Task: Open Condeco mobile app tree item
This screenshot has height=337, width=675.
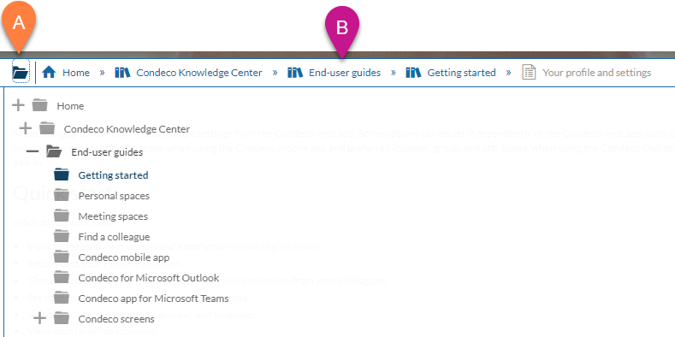Action: click(x=121, y=257)
